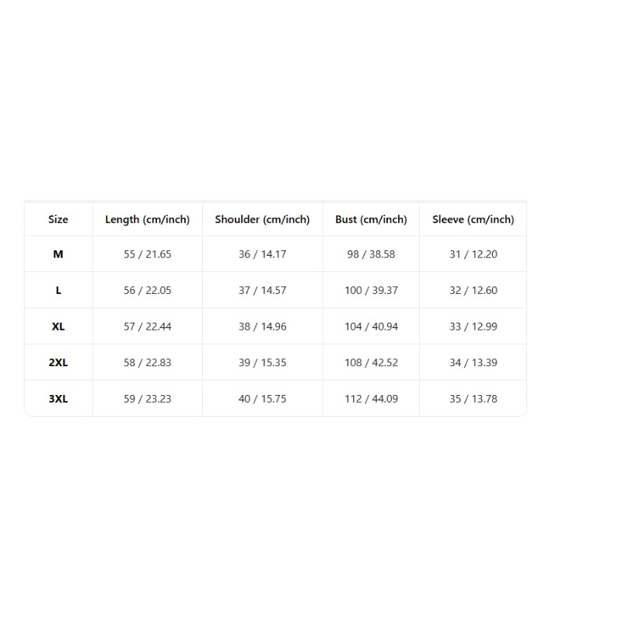The height and width of the screenshot is (622, 622).
Task: Click the Size column header
Action: (58, 219)
